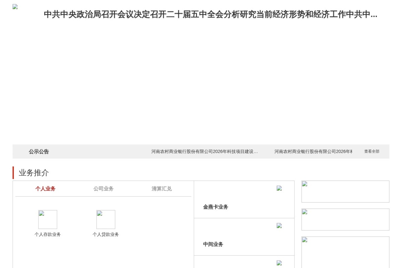Screen dimensions: 402x268
Task: Open the second, cut-off 河南农村商业银行 announcement
Action: coord(313,151)
